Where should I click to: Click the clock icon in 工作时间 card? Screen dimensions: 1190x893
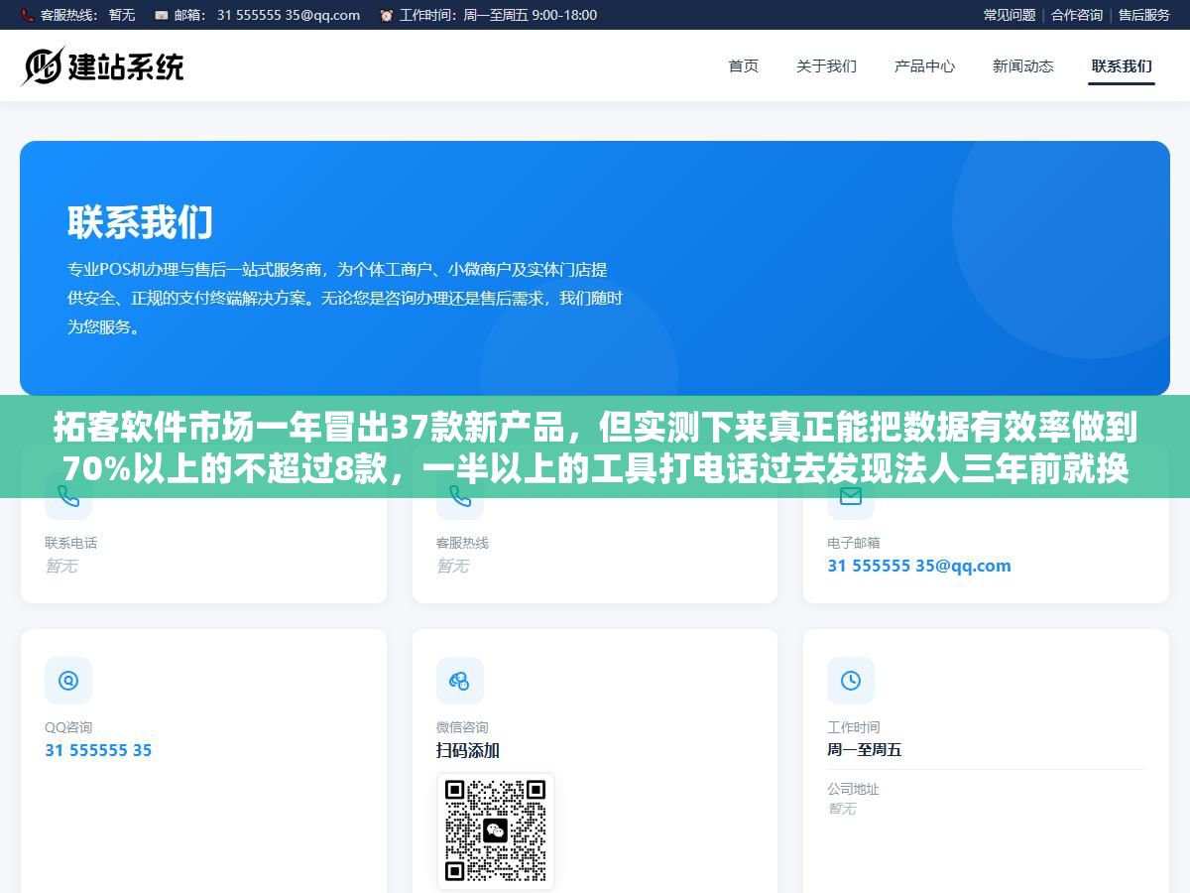[851, 681]
